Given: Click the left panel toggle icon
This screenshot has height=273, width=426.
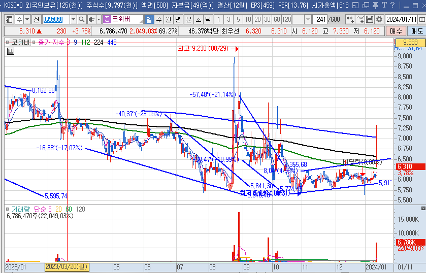Looking at the screenshot, I should coord(9,19).
